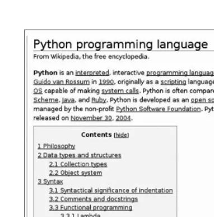Open the Scheme language link
Viewport: 214px width, 217px height.
click(46, 100)
